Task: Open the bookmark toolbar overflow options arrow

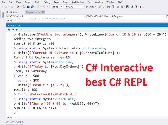Action: [143, 7]
